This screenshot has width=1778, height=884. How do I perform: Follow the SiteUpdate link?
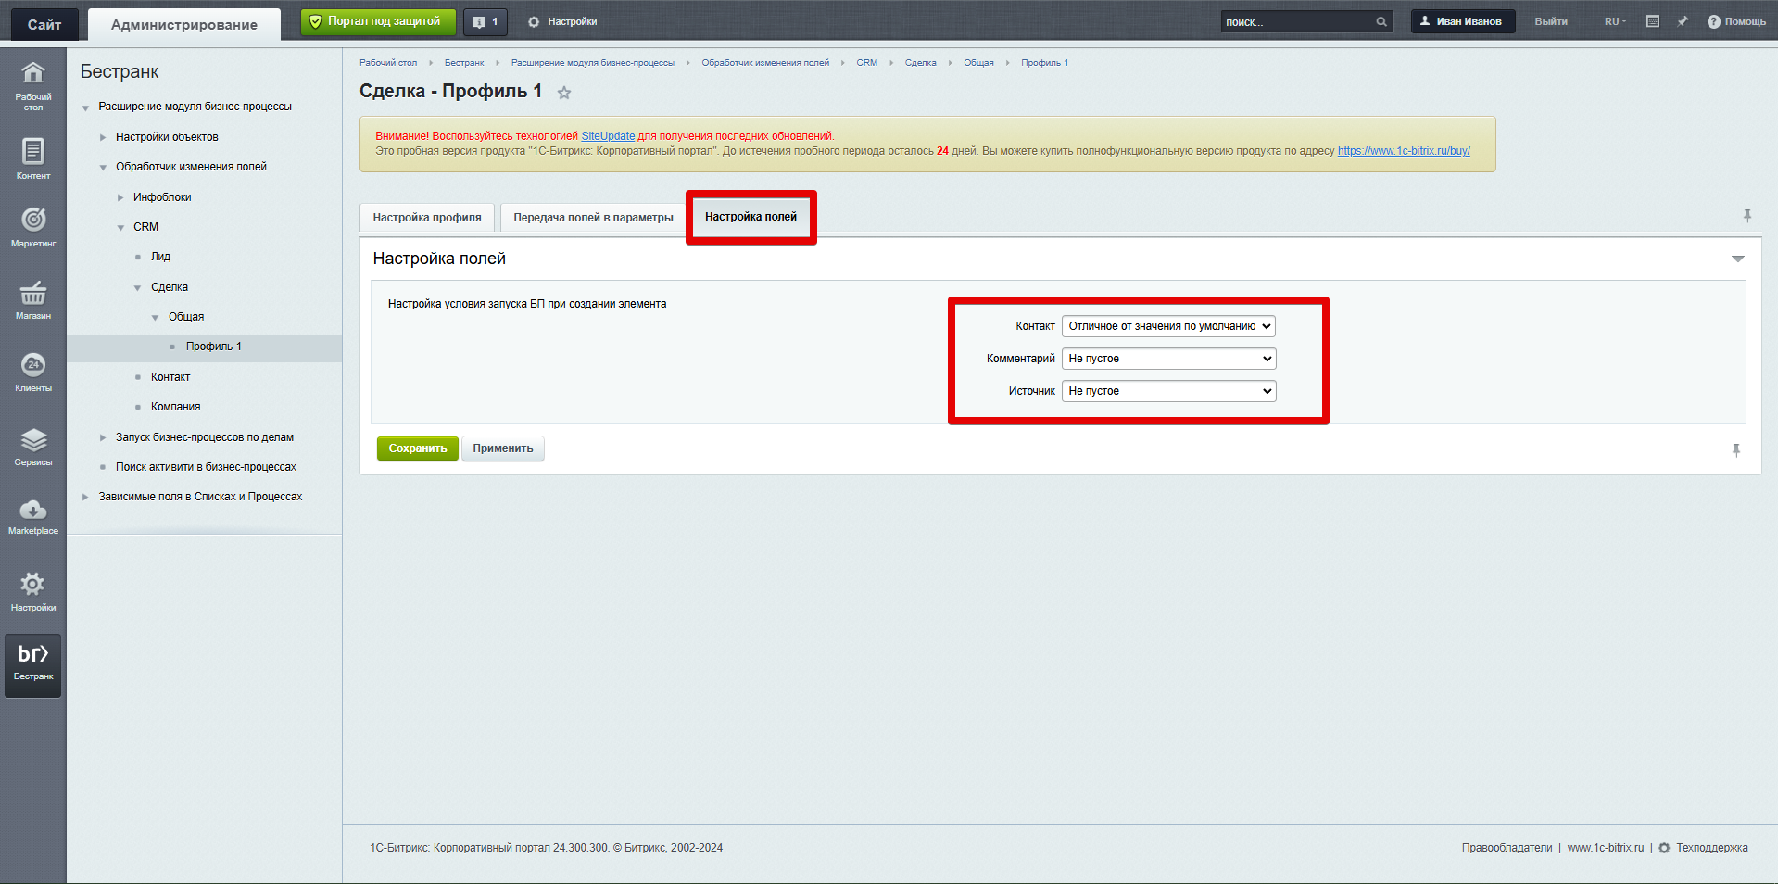[x=608, y=136]
